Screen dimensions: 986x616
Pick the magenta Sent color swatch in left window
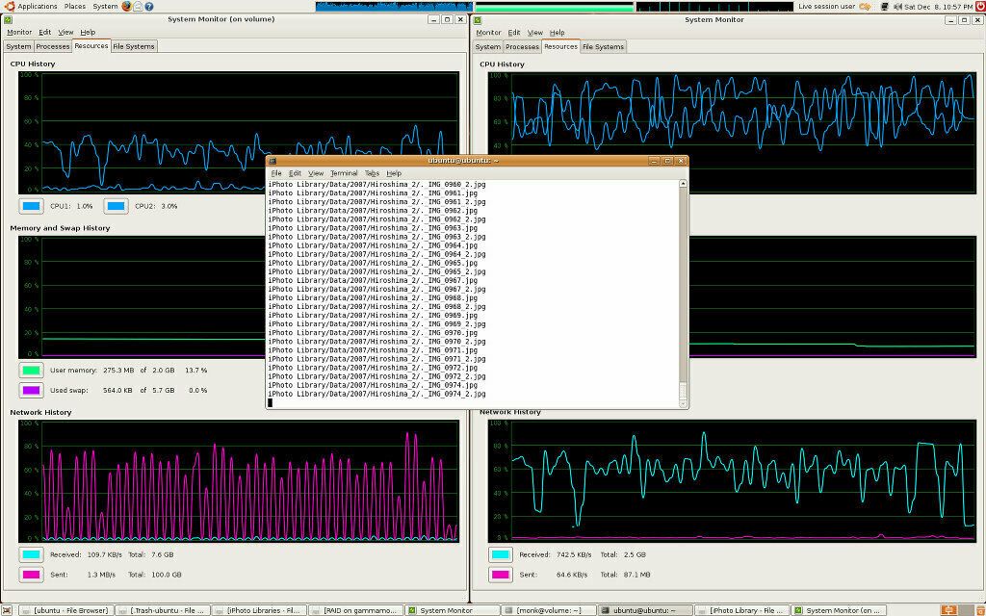click(31, 575)
